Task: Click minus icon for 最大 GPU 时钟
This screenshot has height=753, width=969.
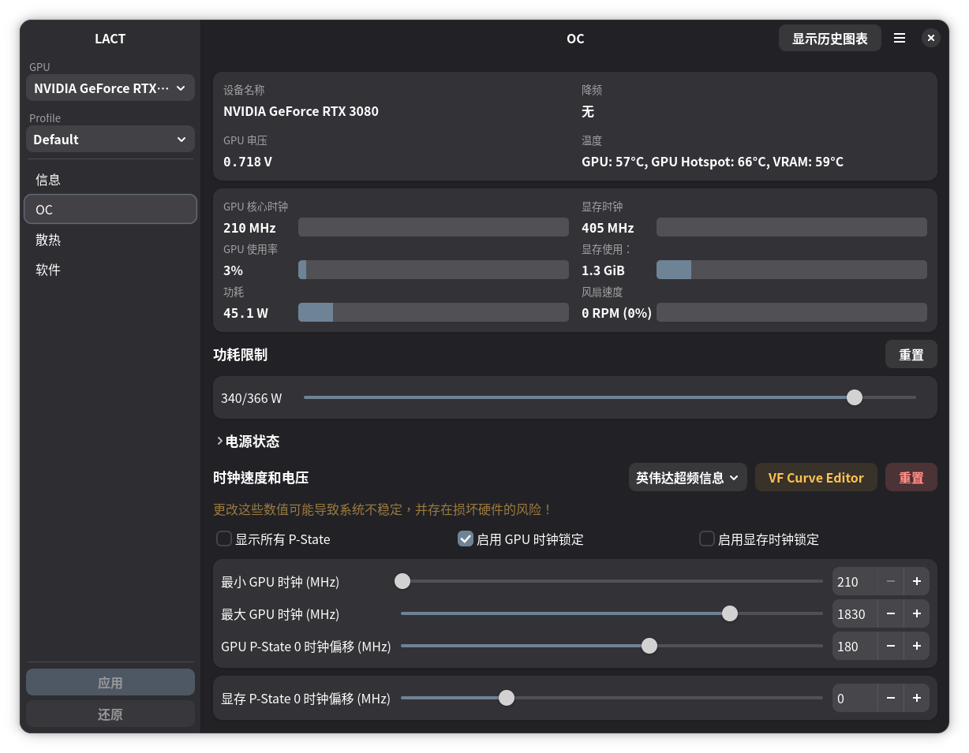Action: 890,613
